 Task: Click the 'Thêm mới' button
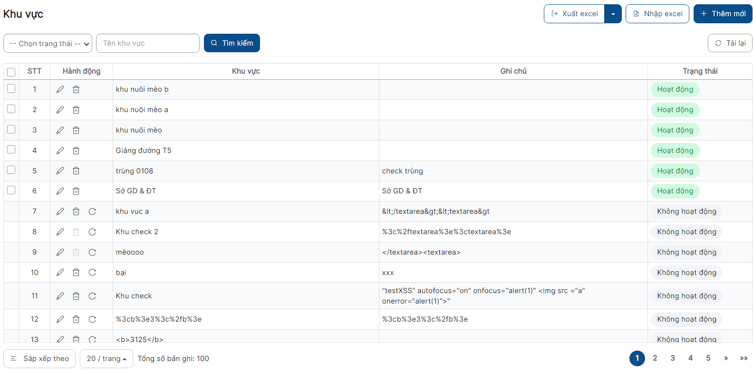pyautogui.click(x=723, y=14)
